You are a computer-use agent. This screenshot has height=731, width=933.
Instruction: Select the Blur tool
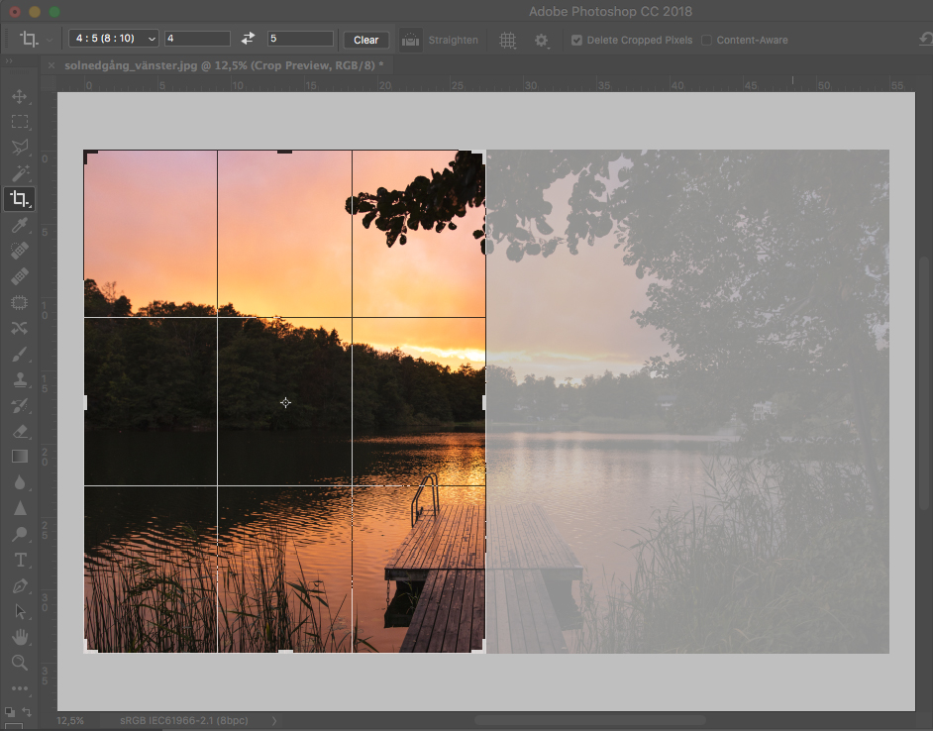[19, 482]
